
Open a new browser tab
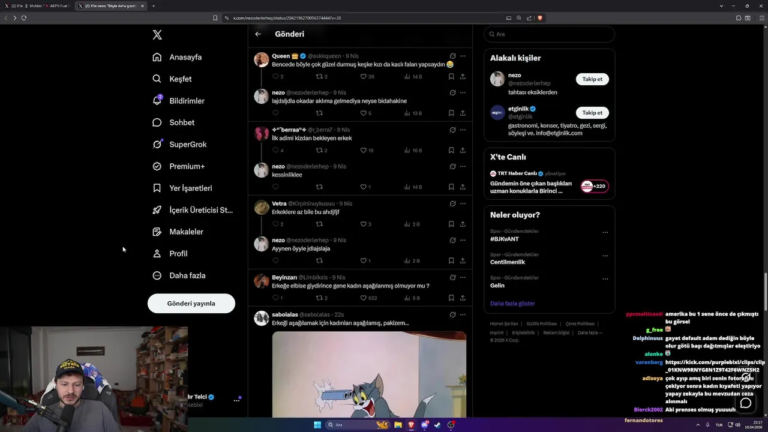click(x=154, y=6)
